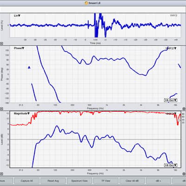Screen dimensions: 186x186
Task: Click the Clear All dB button
Action: [x=132, y=181]
